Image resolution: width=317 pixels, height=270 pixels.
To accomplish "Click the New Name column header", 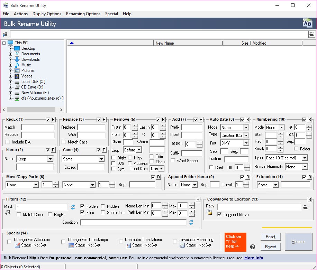I will pyautogui.click(x=188, y=43).
